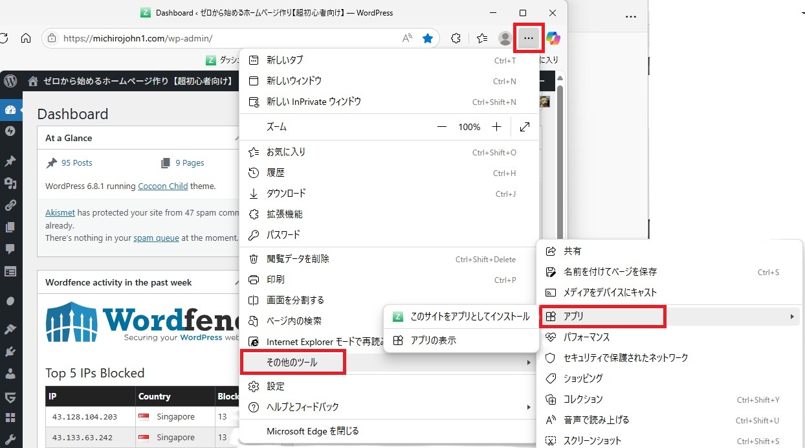Open the Jetpack lightning sidebar icon
Screen dimensions: 805x448
click(x=10, y=131)
